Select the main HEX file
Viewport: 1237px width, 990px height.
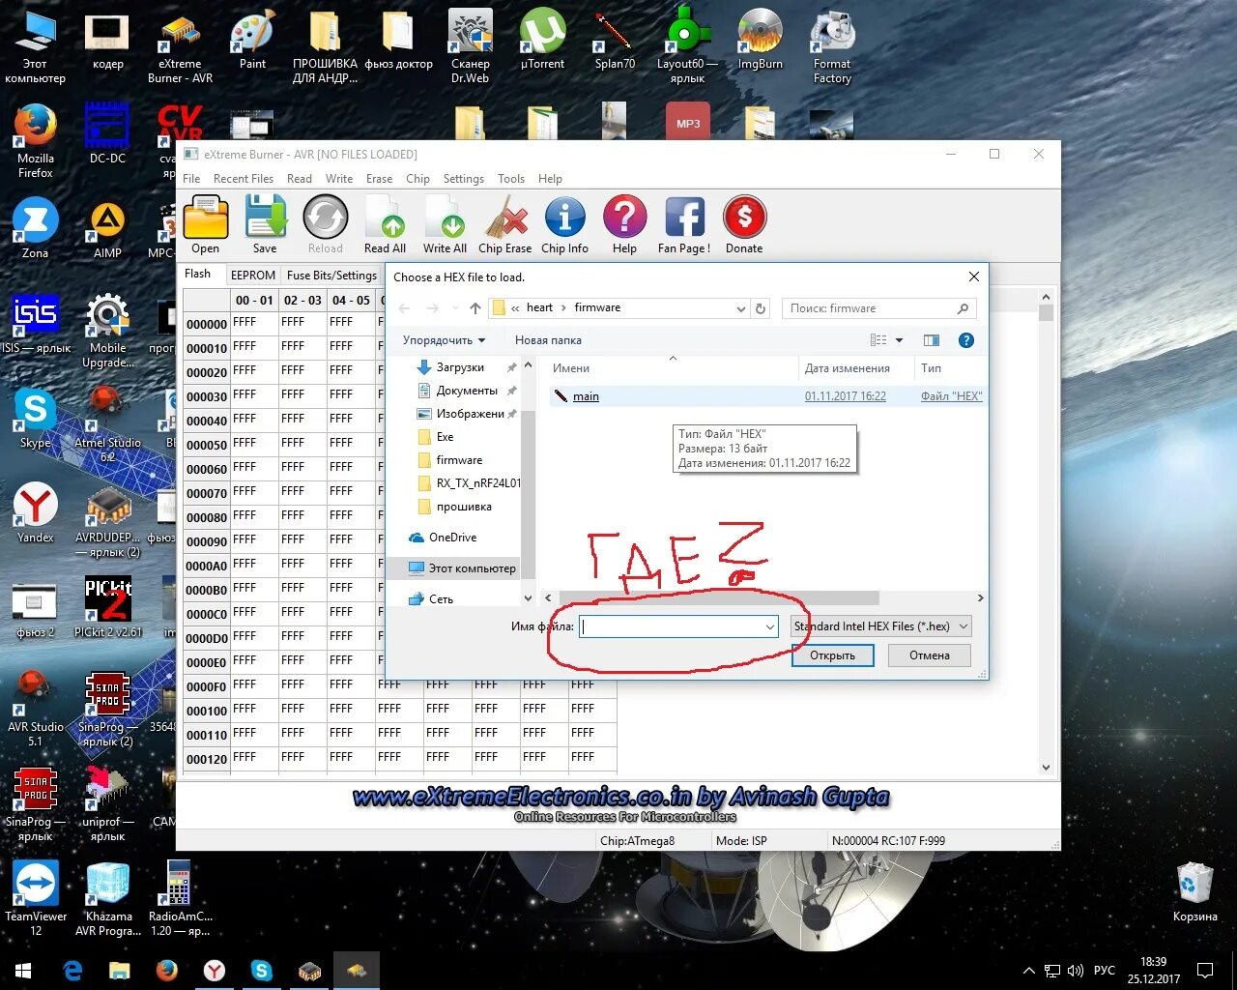(767, 396)
